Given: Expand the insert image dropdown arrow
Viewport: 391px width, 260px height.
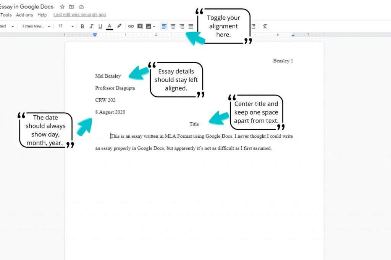Looking at the screenshot, I should (x=155, y=26).
